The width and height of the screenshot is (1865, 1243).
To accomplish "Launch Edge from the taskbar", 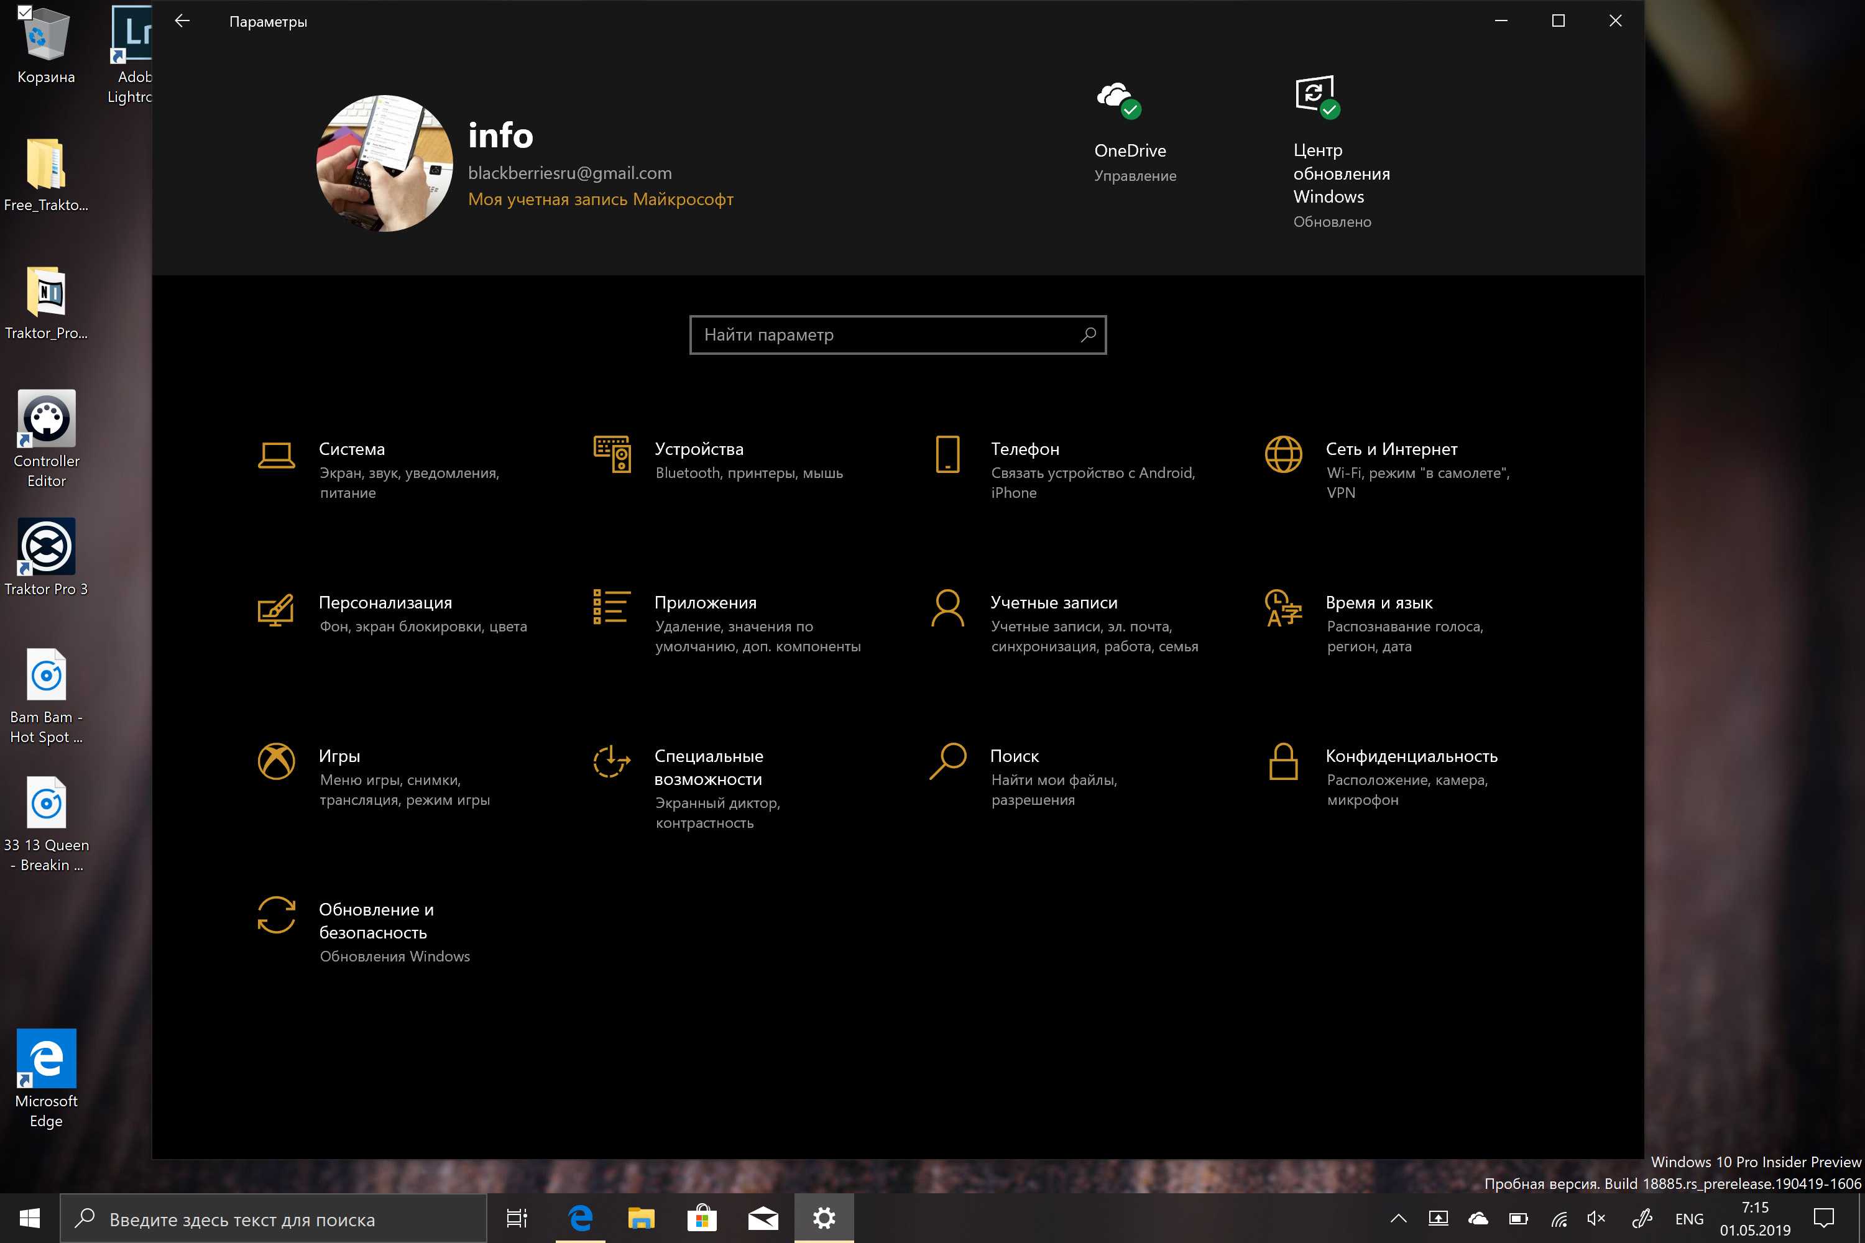I will (579, 1218).
